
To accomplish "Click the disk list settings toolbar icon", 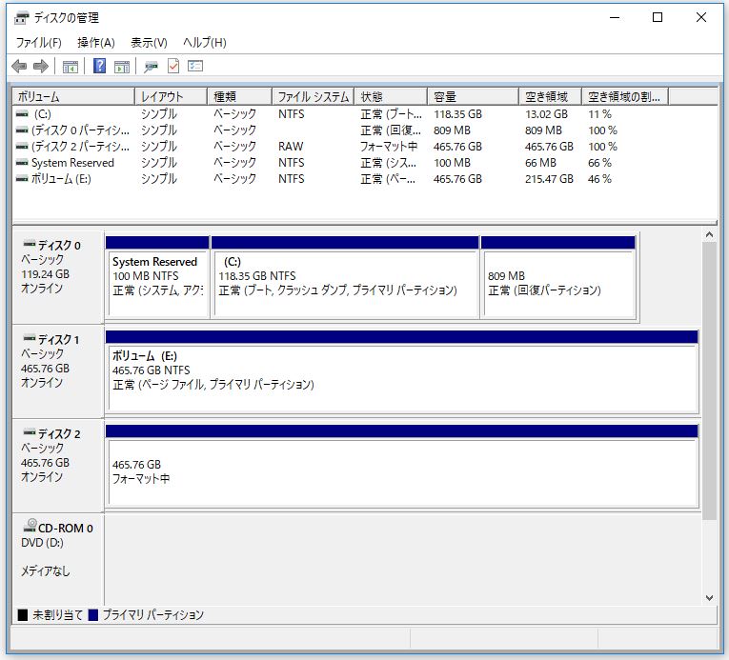I will (195, 66).
